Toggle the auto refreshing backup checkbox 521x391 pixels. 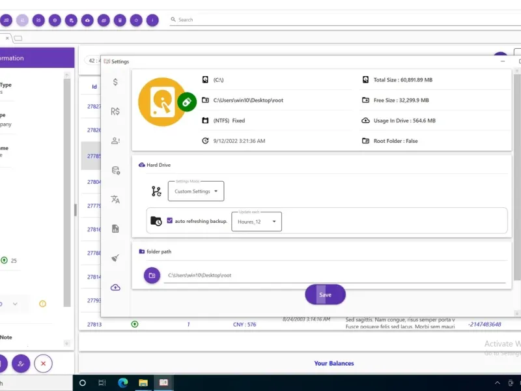coord(169,220)
